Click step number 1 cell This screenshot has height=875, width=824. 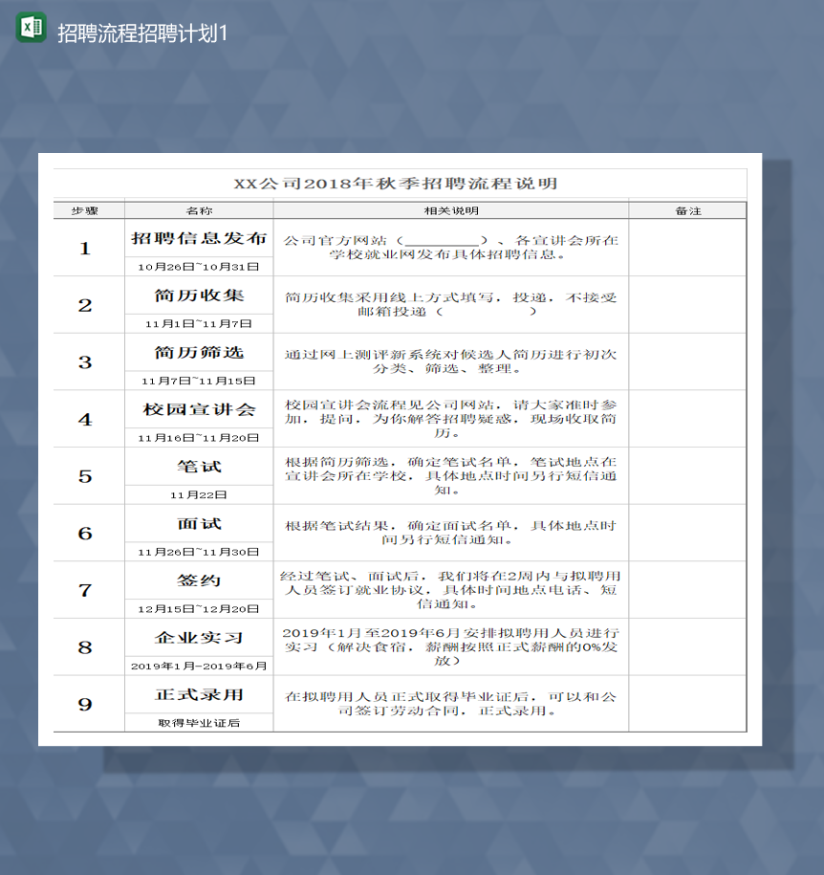point(87,248)
